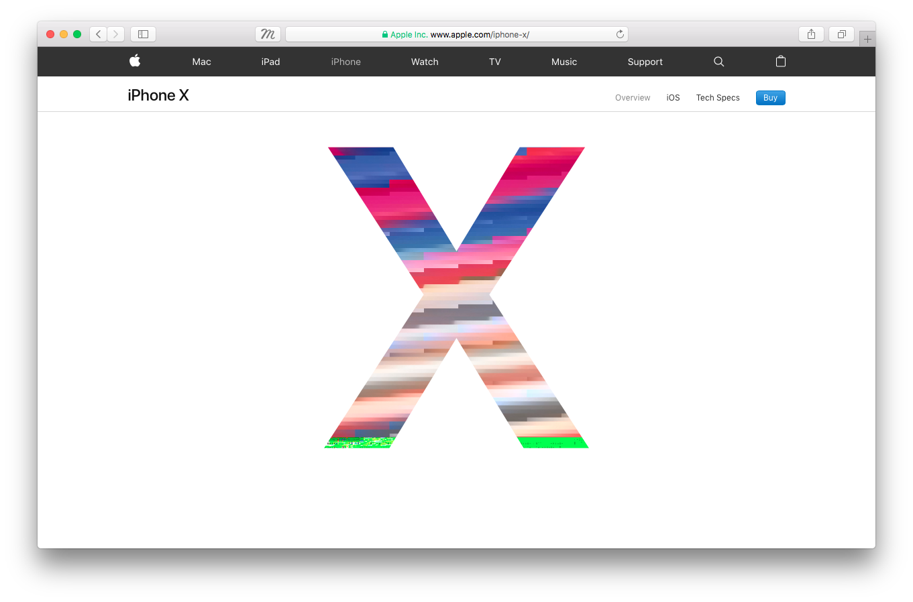Enter full screen with green button
Viewport: 913px width, 602px height.
click(x=77, y=34)
